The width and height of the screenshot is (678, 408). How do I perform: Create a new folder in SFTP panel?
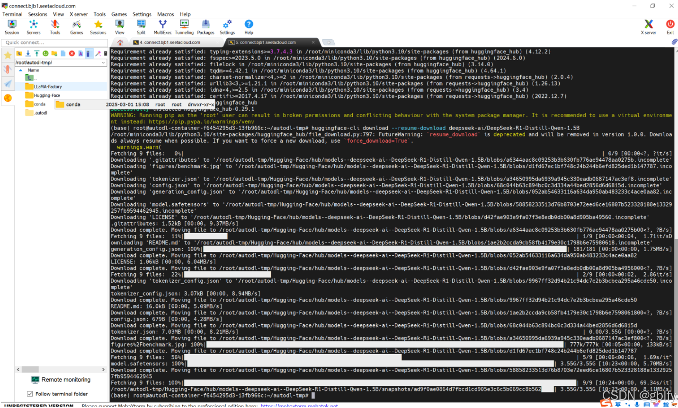click(x=54, y=53)
